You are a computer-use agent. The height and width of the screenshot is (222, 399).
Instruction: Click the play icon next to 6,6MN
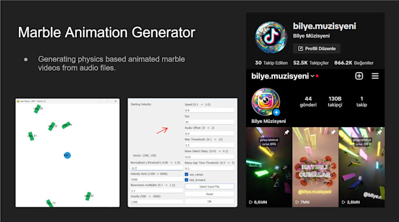click(251, 202)
